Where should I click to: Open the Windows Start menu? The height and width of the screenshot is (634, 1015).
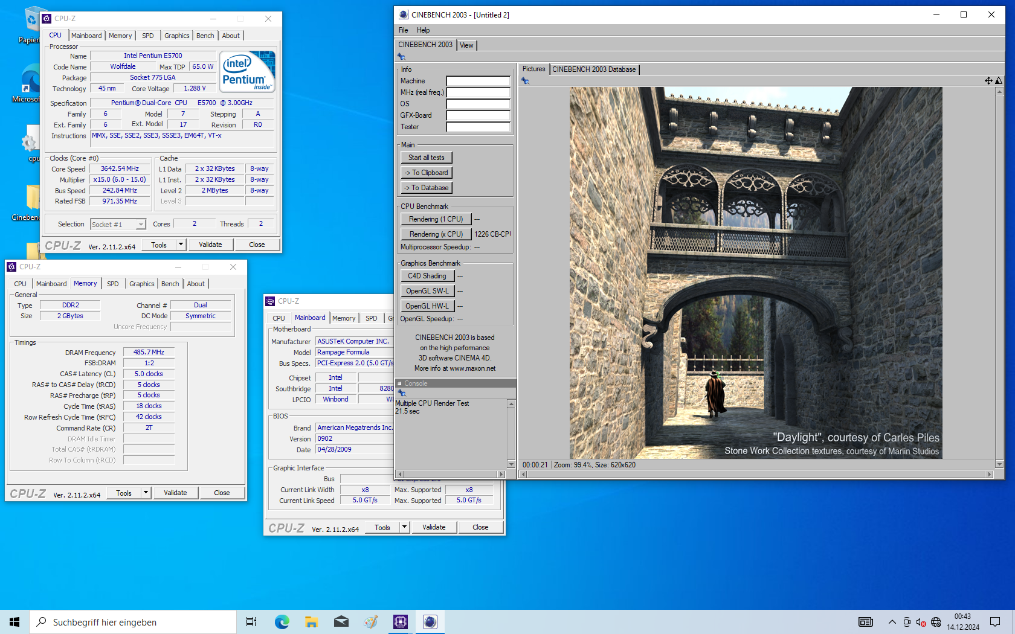pyautogui.click(x=14, y=622)
